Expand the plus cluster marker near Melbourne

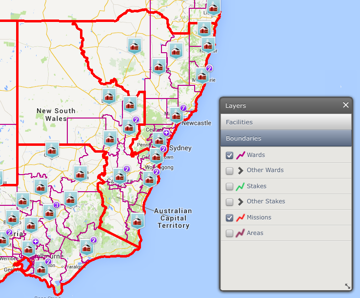point(29,249)
